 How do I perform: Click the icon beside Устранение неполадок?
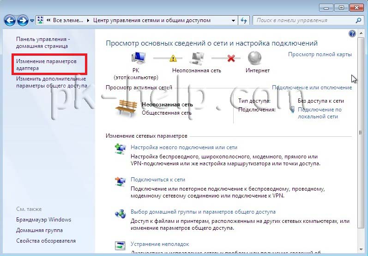coord(120,244)
